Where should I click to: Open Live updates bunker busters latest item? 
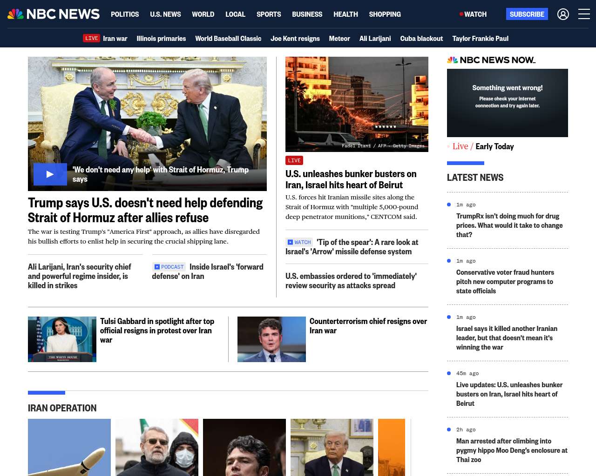[509, 394]
